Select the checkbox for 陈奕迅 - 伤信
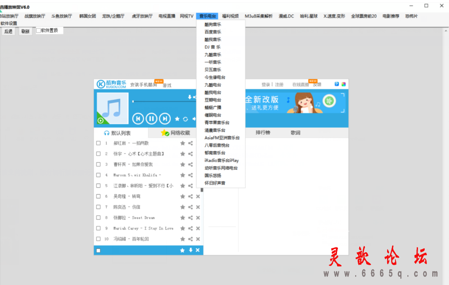 (x=99, y=207)
